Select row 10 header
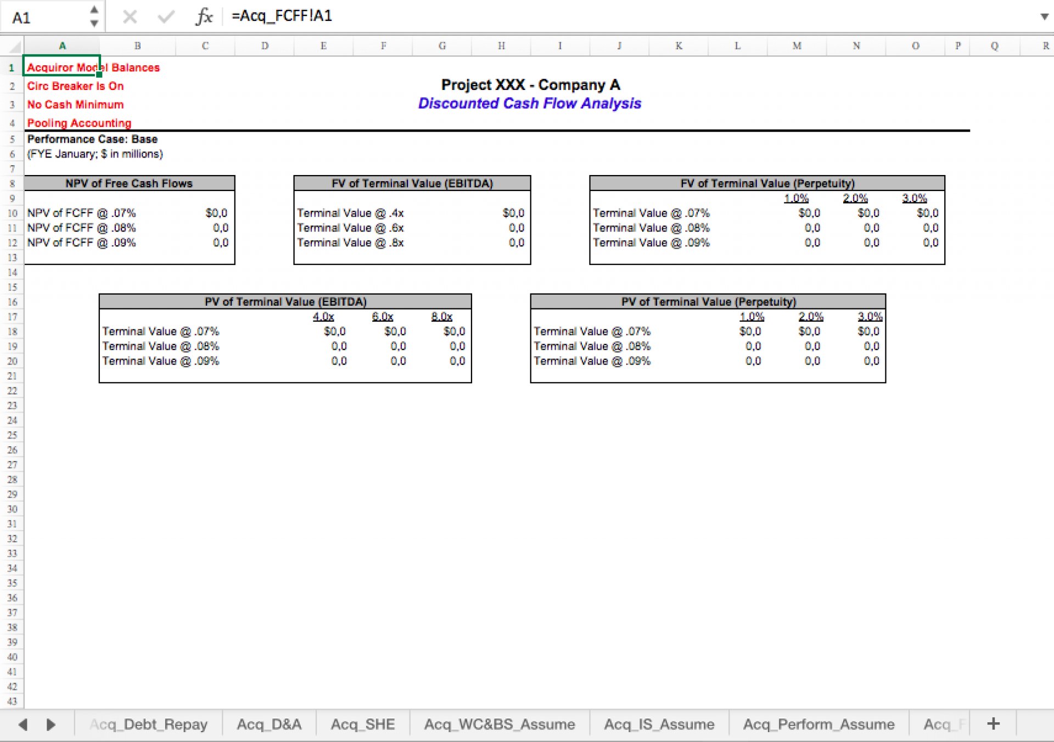Viewport: 1054px width, 742px height. [12, 213]
